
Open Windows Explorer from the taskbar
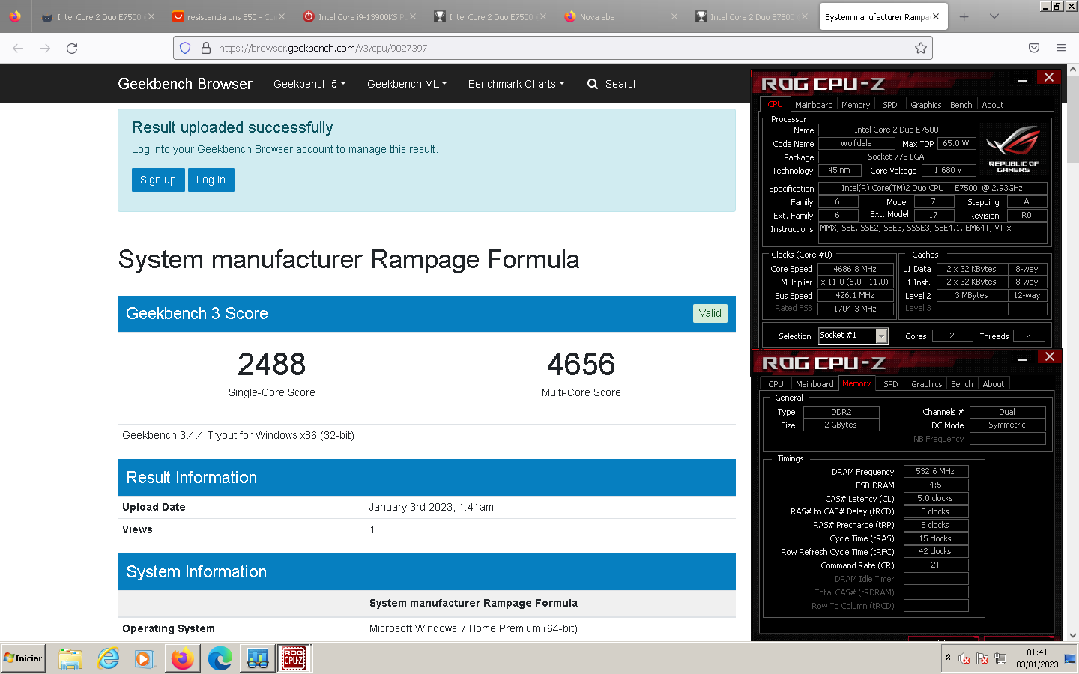[70, 659]
